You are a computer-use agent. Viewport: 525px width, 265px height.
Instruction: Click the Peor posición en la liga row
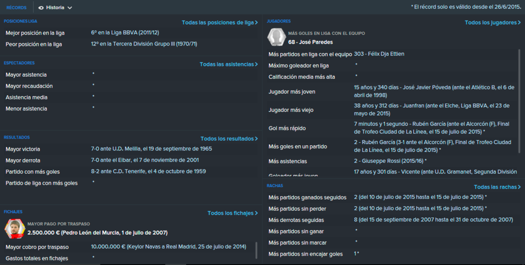(x=131, y=44)
